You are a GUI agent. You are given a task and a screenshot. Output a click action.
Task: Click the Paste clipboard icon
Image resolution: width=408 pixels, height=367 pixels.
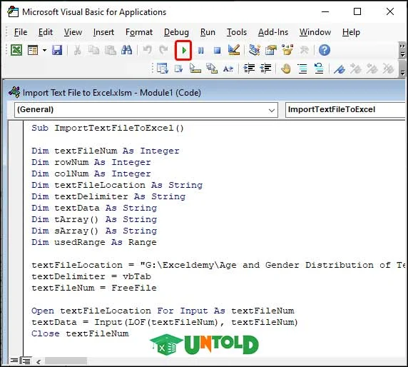[111, 50]
